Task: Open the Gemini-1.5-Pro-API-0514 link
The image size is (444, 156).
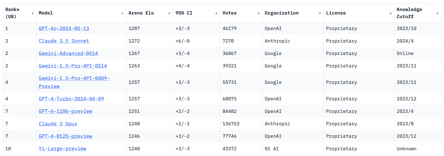Action: click(x=73, y=66)
